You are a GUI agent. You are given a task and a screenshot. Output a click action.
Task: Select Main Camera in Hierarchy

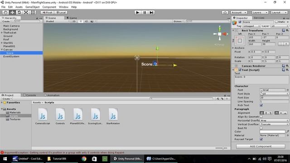pos(11,26)
